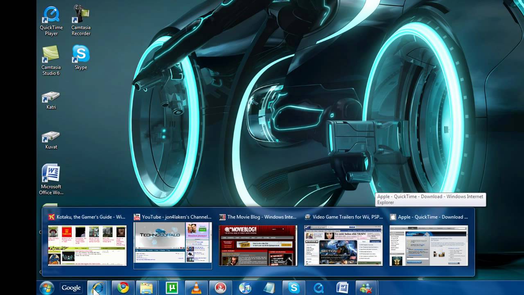Viewport: 524px width, 295px height.
Task: Select the Katri drive shortcut on desktop
Action: pos(51,100)
